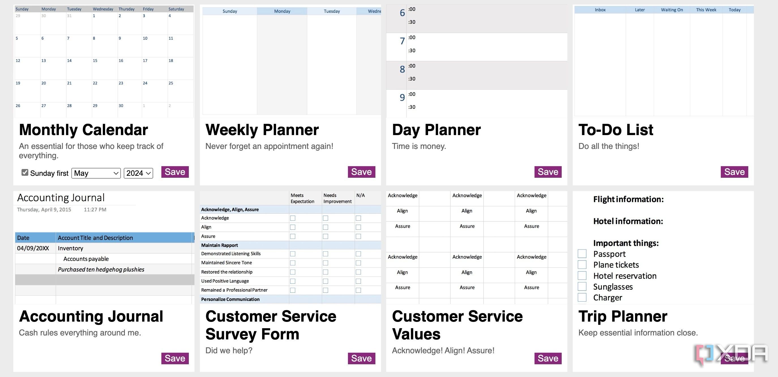The height and width of the screenshot is (377, 778).
Task: Toggle the Sunday first checkbox
Action: [25, 172]
